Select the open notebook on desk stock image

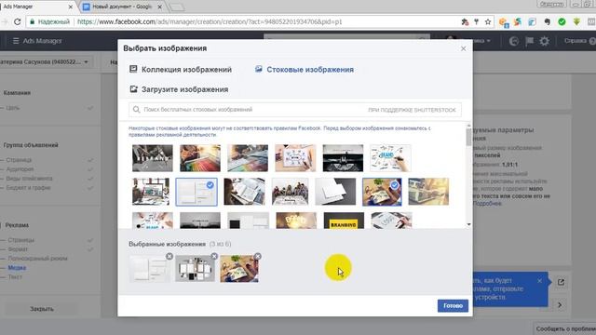pyautogui.click(x=244, y=192)
